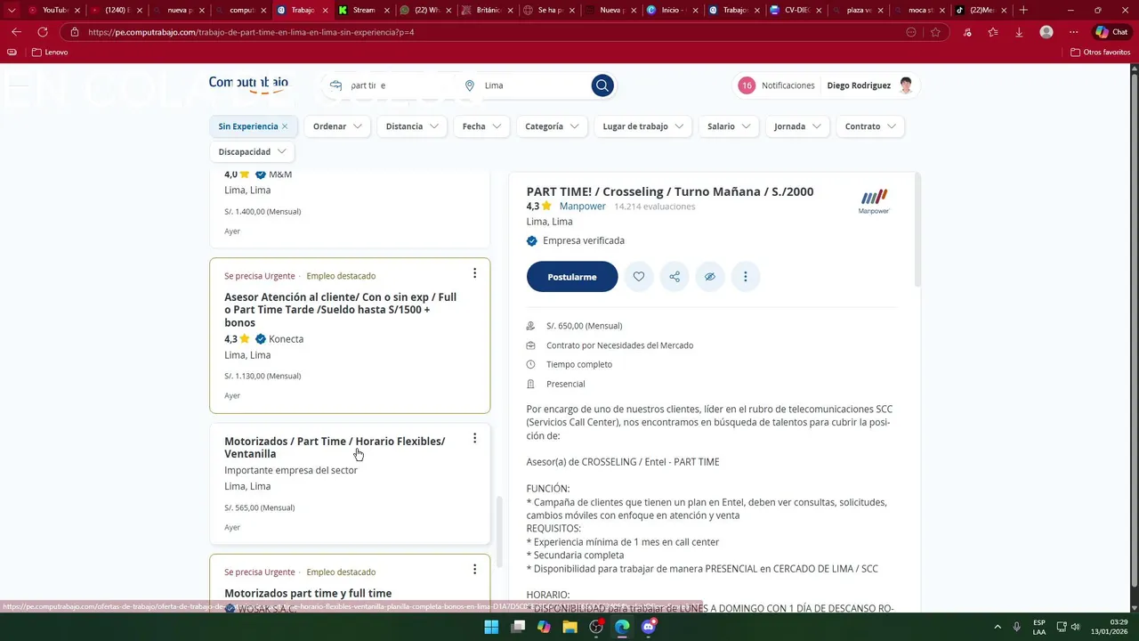Screen dimensions: 1139x641
Task: Expand the Categoría filter
Action: [552, 126]
